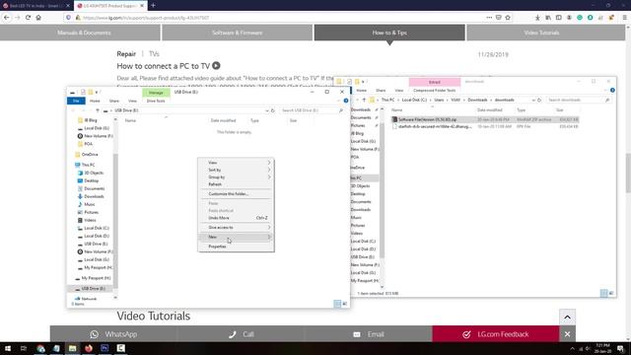Click the help icon in the downloads window
Image resolution: width=631 pixels, height=355 pixels.
(612, 90)
